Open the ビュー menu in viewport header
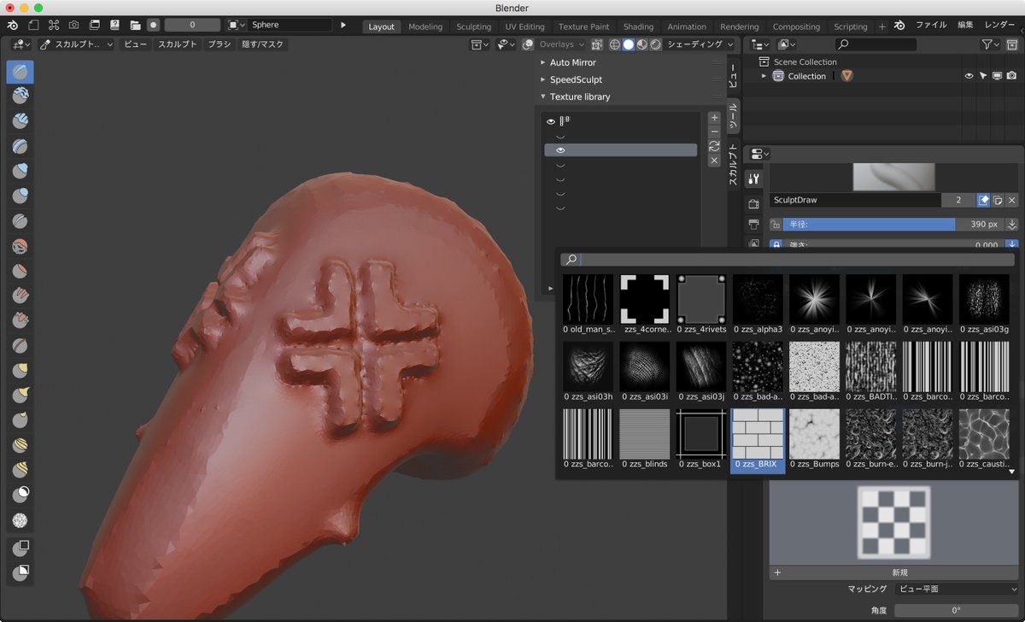The image size is (1025, 622). pos(135,44)
